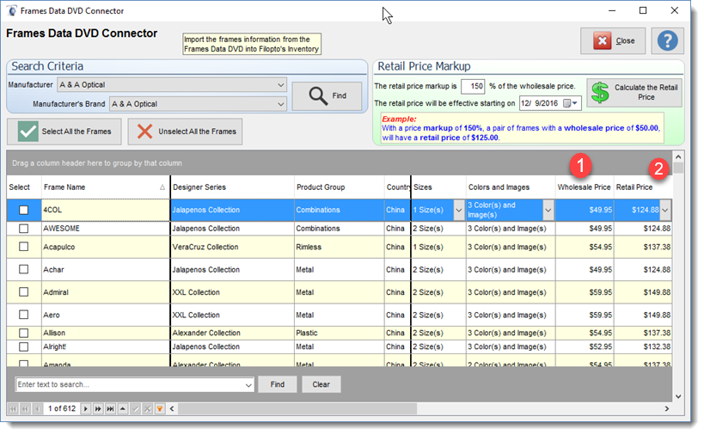Check the Select box for Alright!
Image resolution: width=704 pixels, height=435 pixels.
(24, 347)
